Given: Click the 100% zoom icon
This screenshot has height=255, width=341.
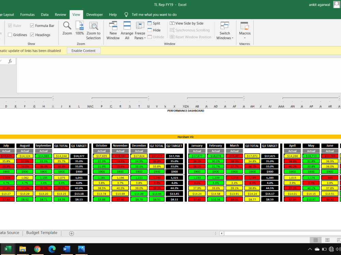Looking at the screenshot, I should (x=79, y=30).
